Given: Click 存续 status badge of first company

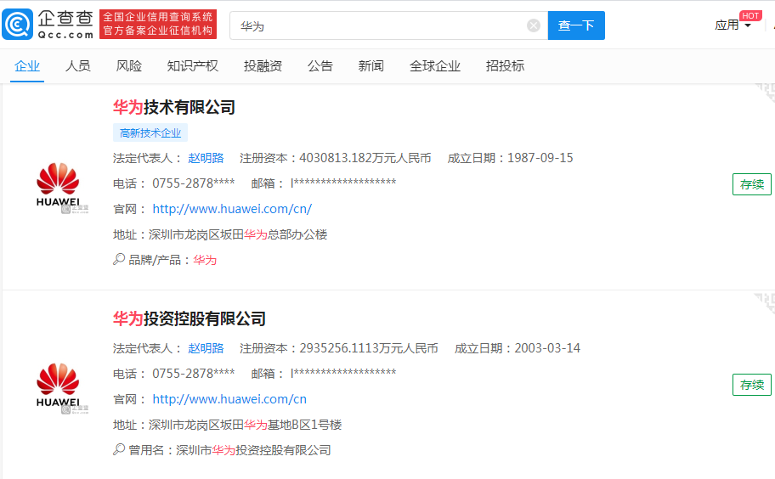Looking at the screenshot, I should coord(751,184).
